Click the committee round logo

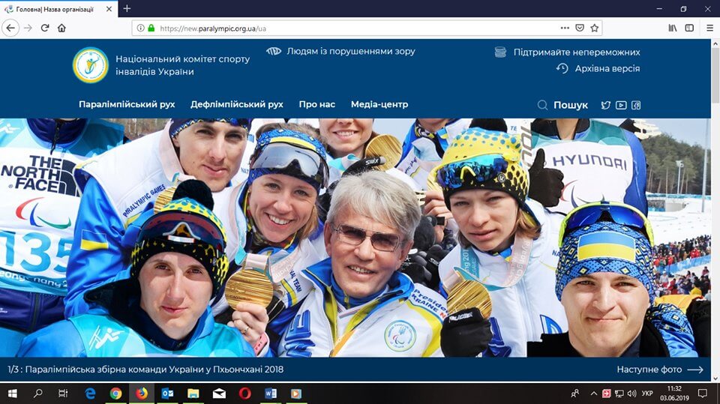(x=91, y=65)
